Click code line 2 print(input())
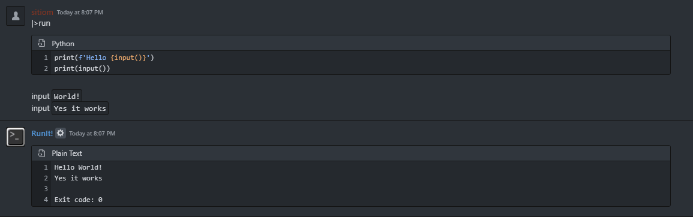Screen dimensions: 693x217 [x=82, y=68]
